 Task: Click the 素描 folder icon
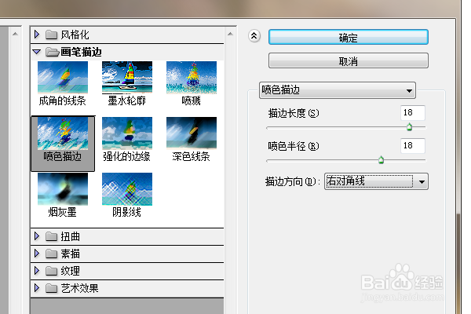(51, 254)
